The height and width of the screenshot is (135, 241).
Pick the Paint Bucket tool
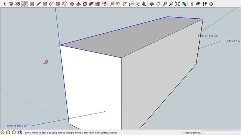[18, 4]
